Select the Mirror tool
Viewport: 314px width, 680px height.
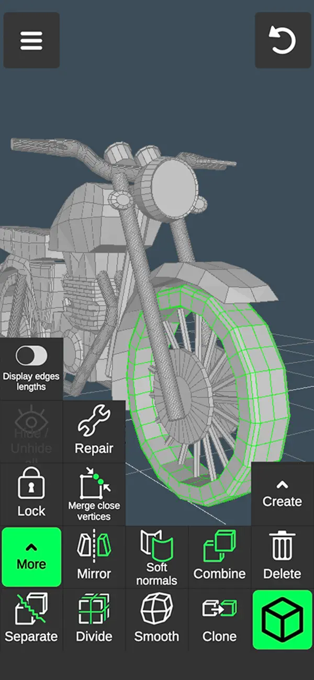94,557
